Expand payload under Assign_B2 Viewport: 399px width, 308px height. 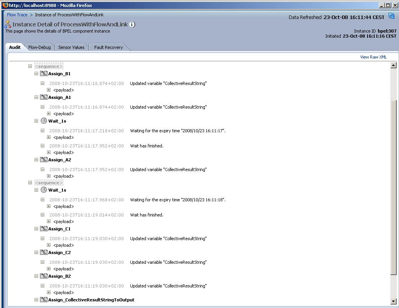click(49, 292)
